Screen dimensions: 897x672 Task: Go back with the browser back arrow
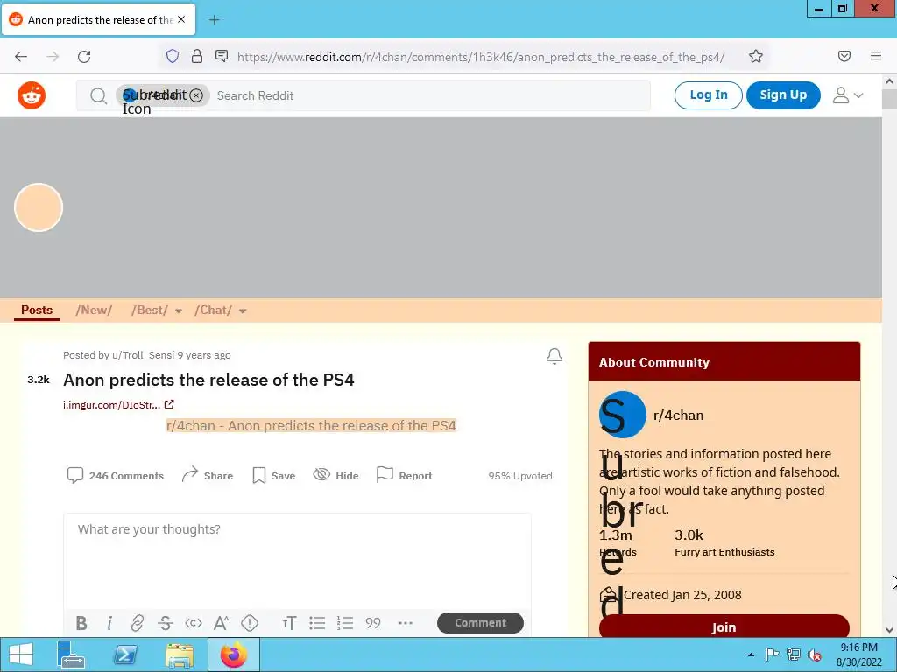[x=21, y=57]
